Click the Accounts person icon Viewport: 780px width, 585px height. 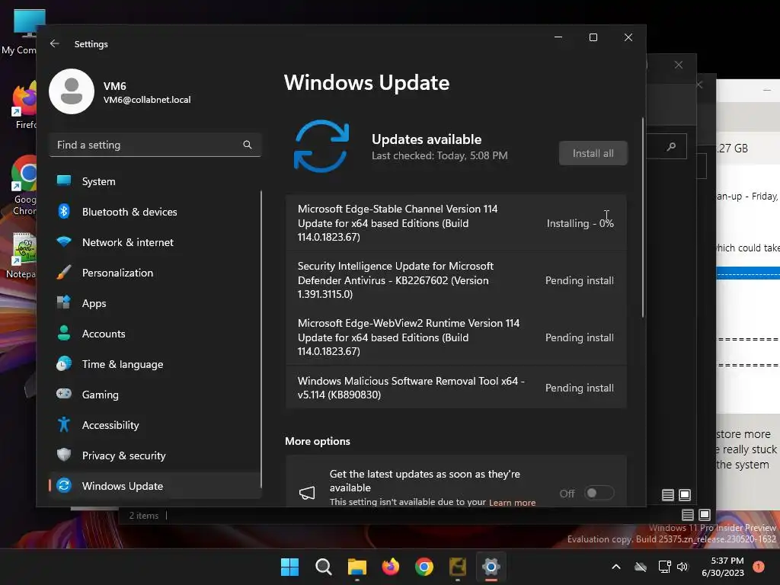(x=64, y=333)
